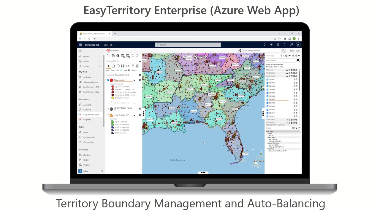Undo the last edit
The height and width of the screenshot is (213, 380).
tap(133, 56)
